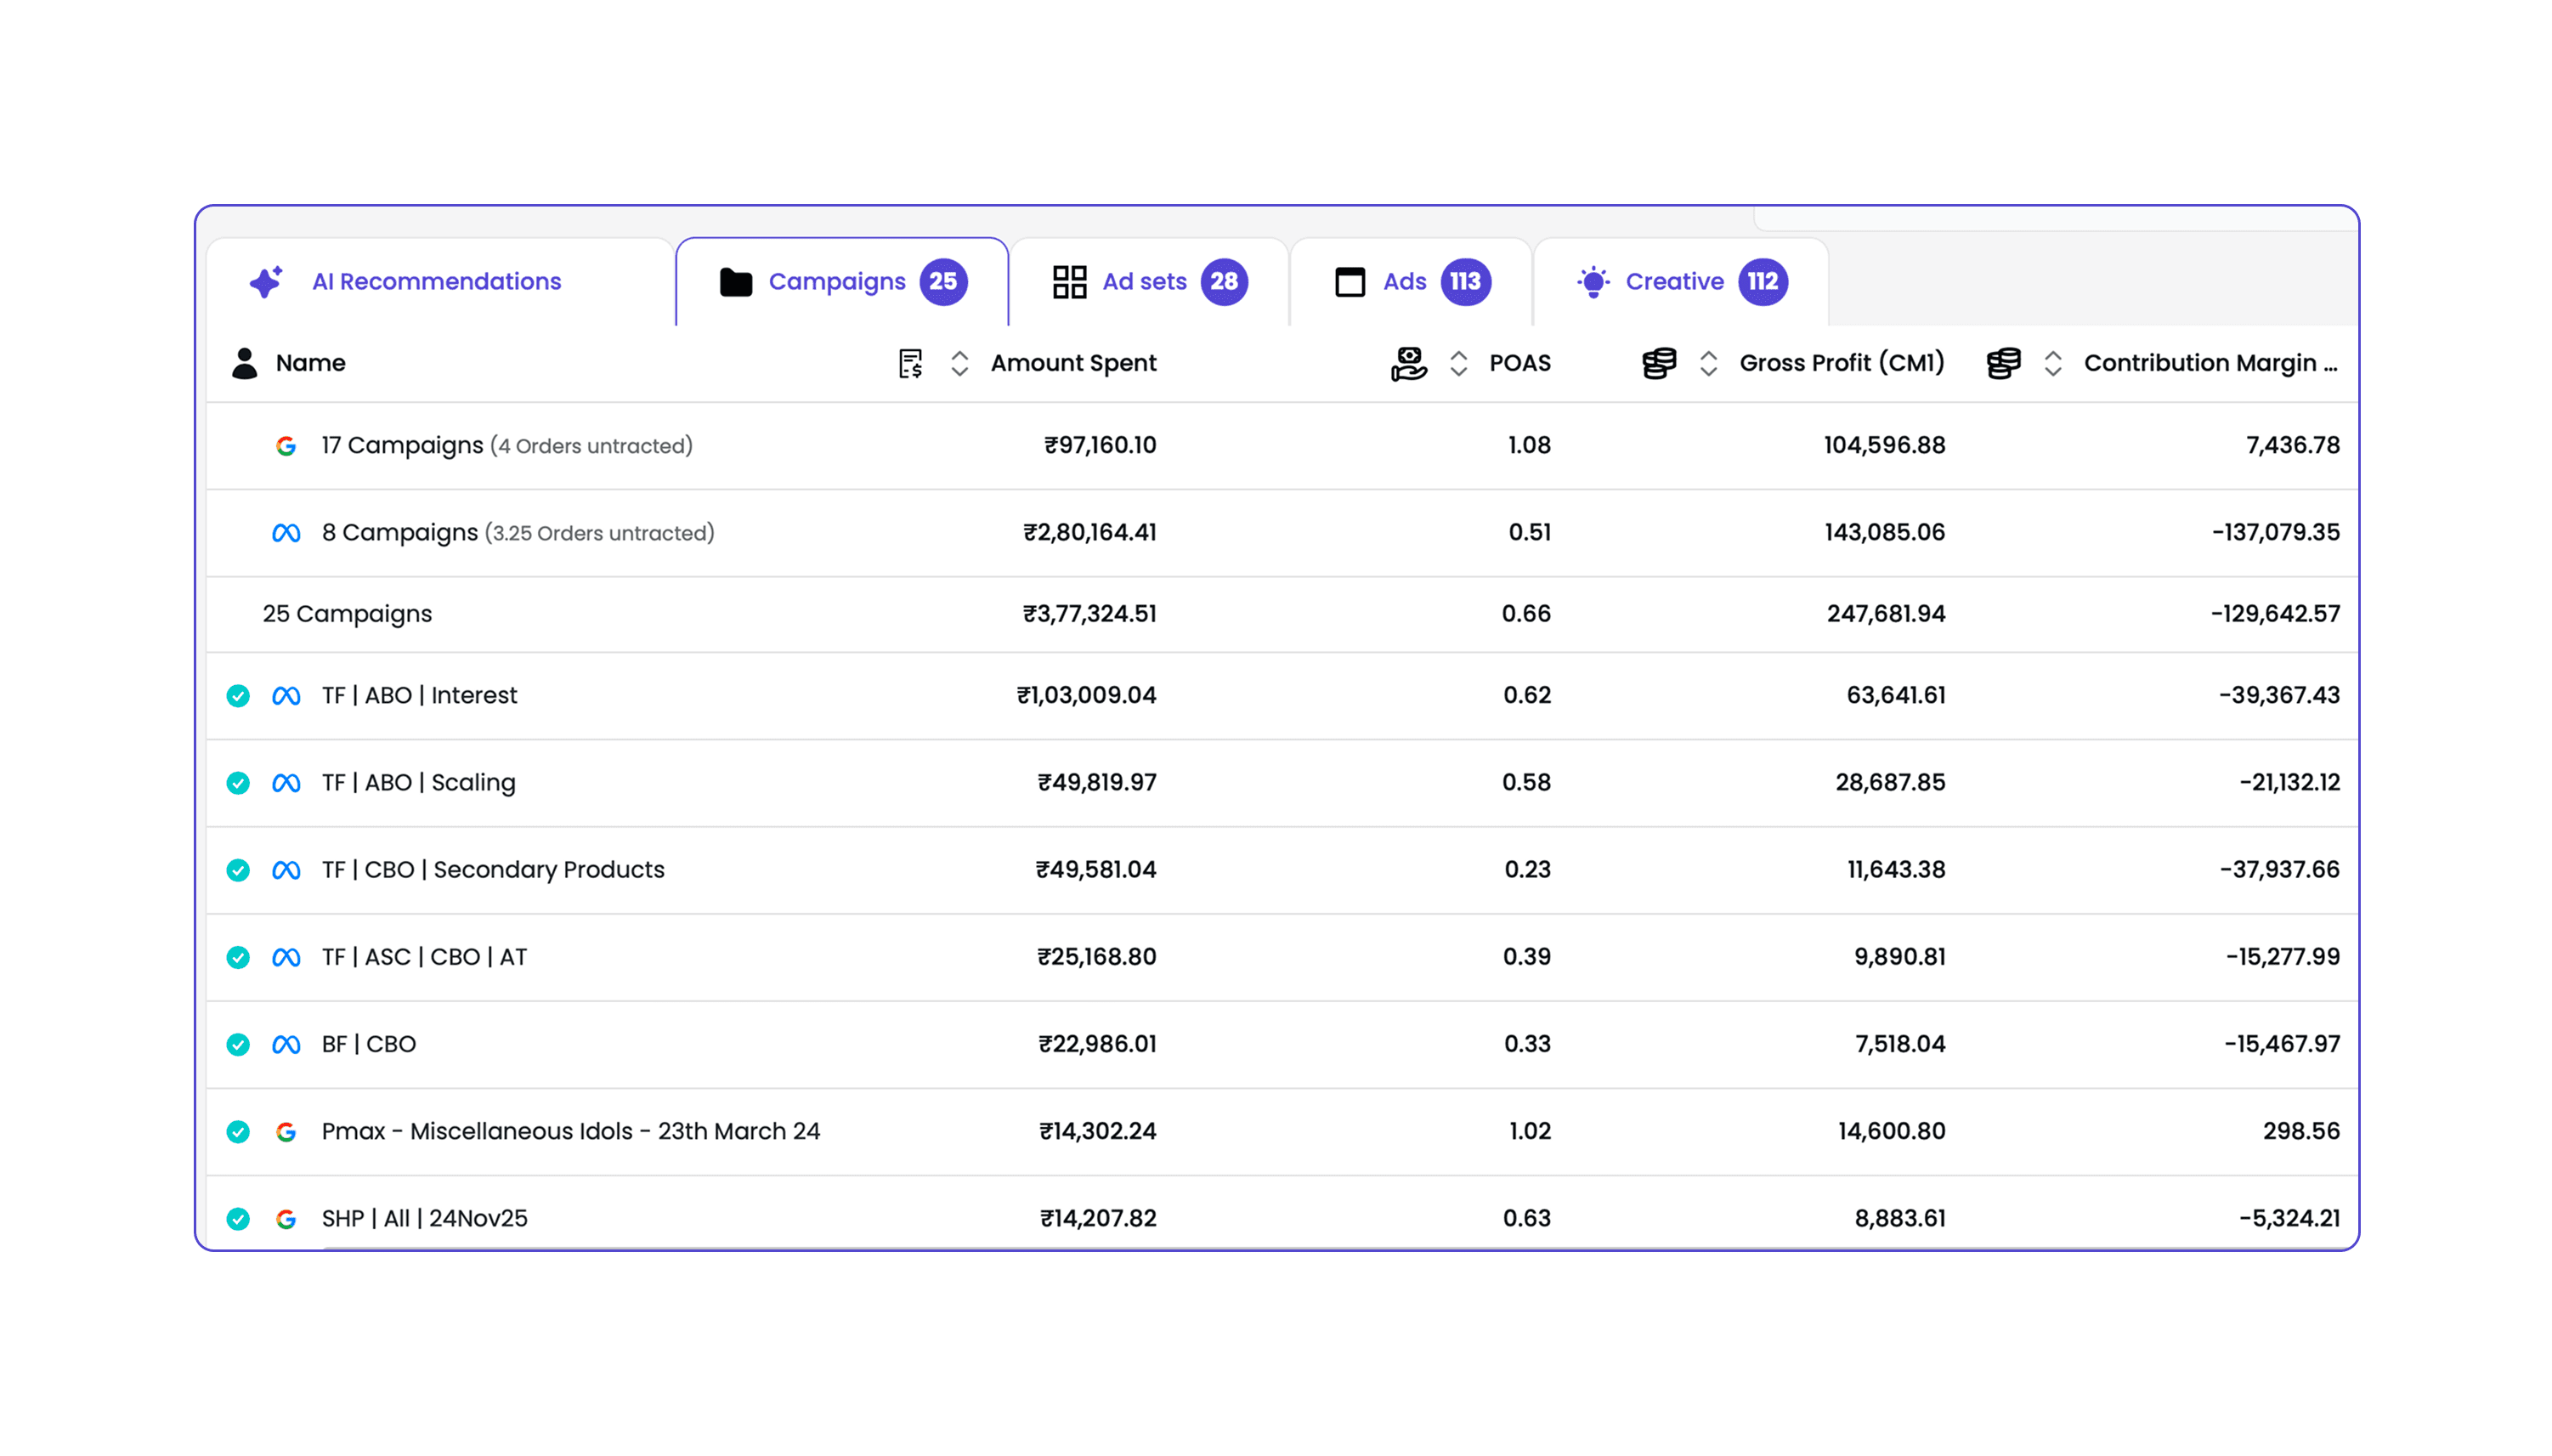Screen dimensions: 2552x1456
Task: Sort by the Amount Spent arrows
Action: pos(959,363)
